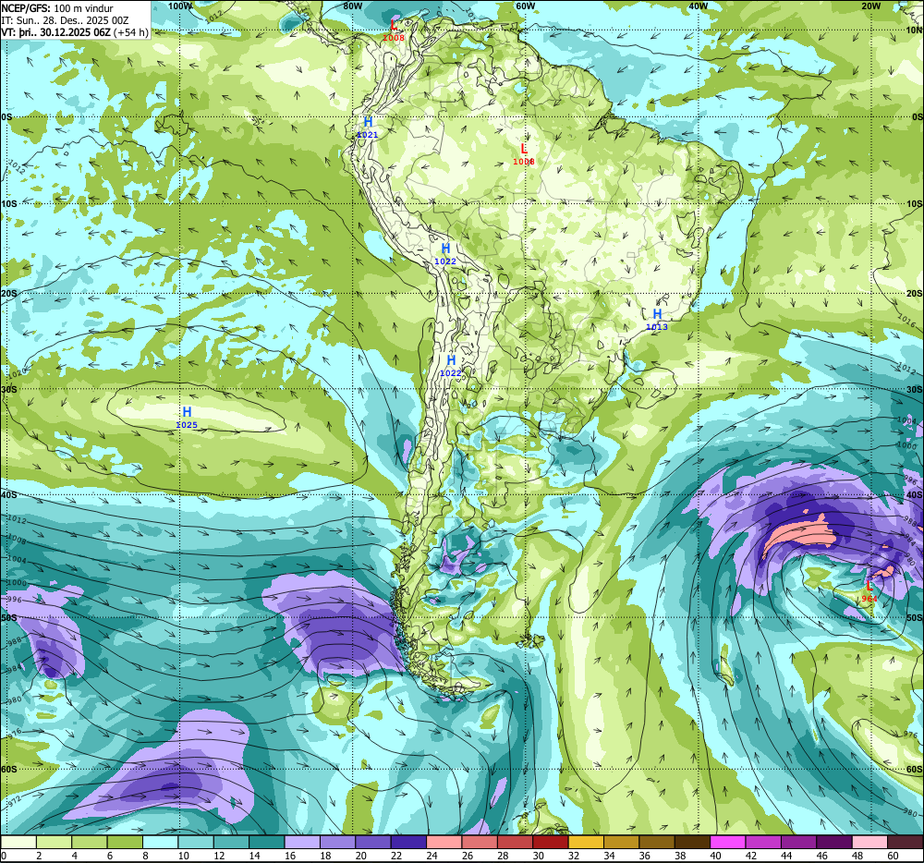Screen dimensions: 924x863
Task: Click the 80W longitude label
Action: click(352, 6)
